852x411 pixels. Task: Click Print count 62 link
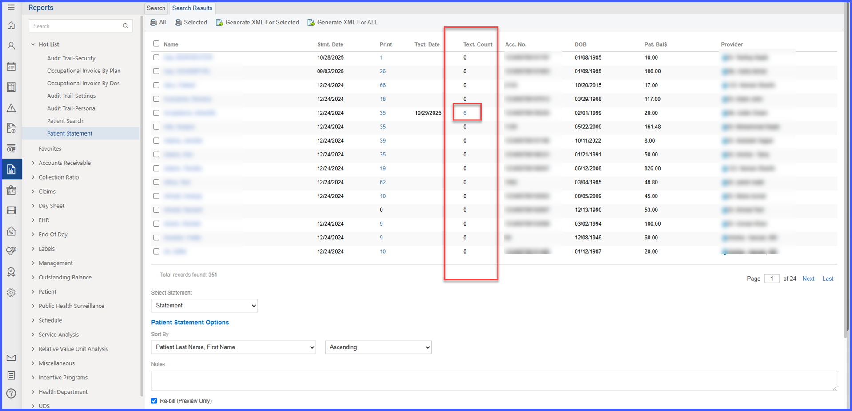(x=382, y=182)
